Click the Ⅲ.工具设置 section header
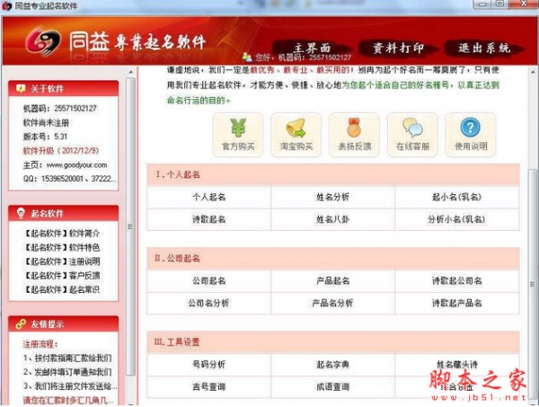This screenshot has width=539, height=407. pos(332,342)
